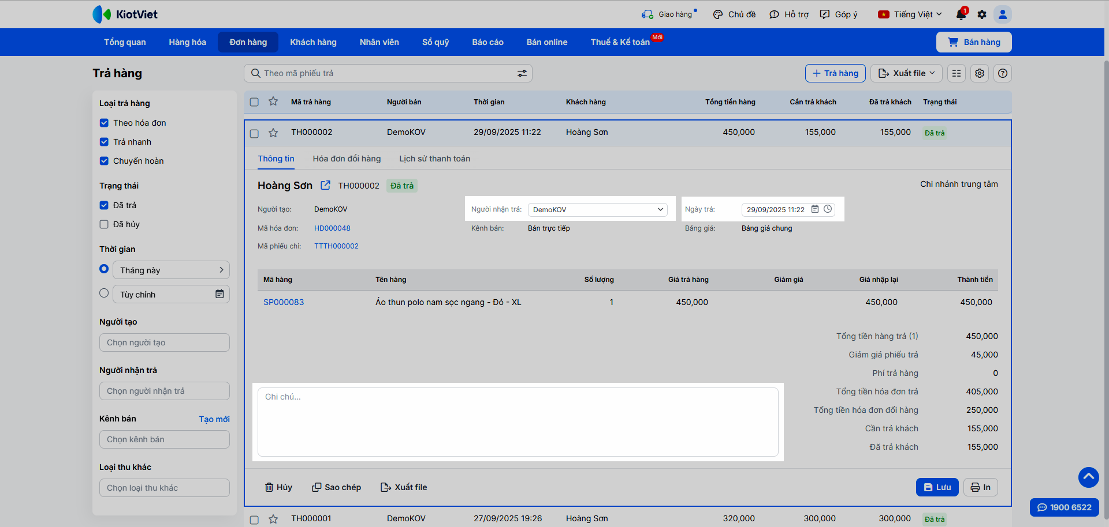Call hotline 1900 6522 chat button
This screenshot has height=527, width=1109.
tap(1065, 507)
